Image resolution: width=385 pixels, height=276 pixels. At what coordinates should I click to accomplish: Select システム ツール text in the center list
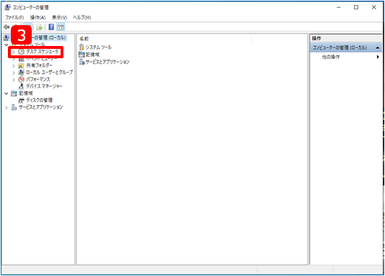pos(99,47)
